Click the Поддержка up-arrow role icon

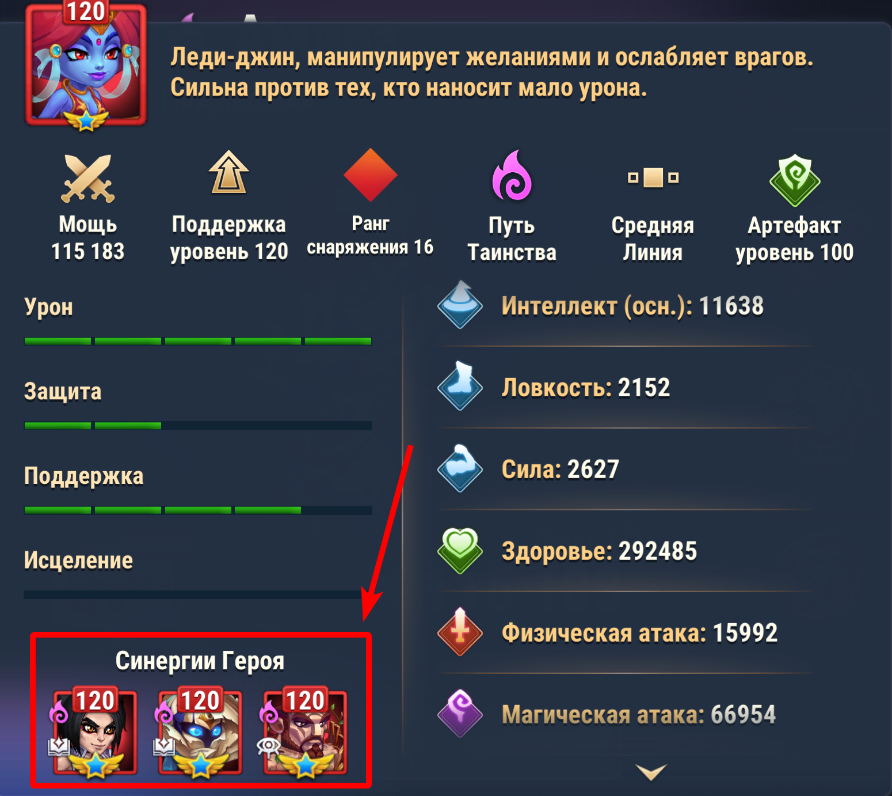point(228,172)
